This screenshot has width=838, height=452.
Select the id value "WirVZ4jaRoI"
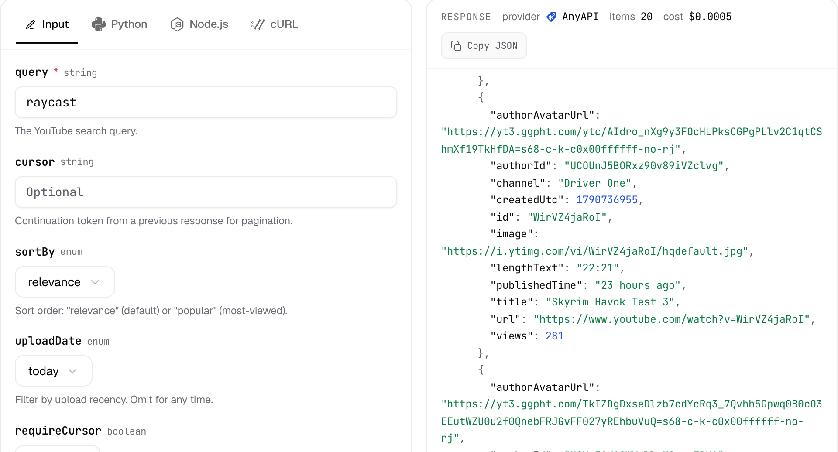[567, 217]
